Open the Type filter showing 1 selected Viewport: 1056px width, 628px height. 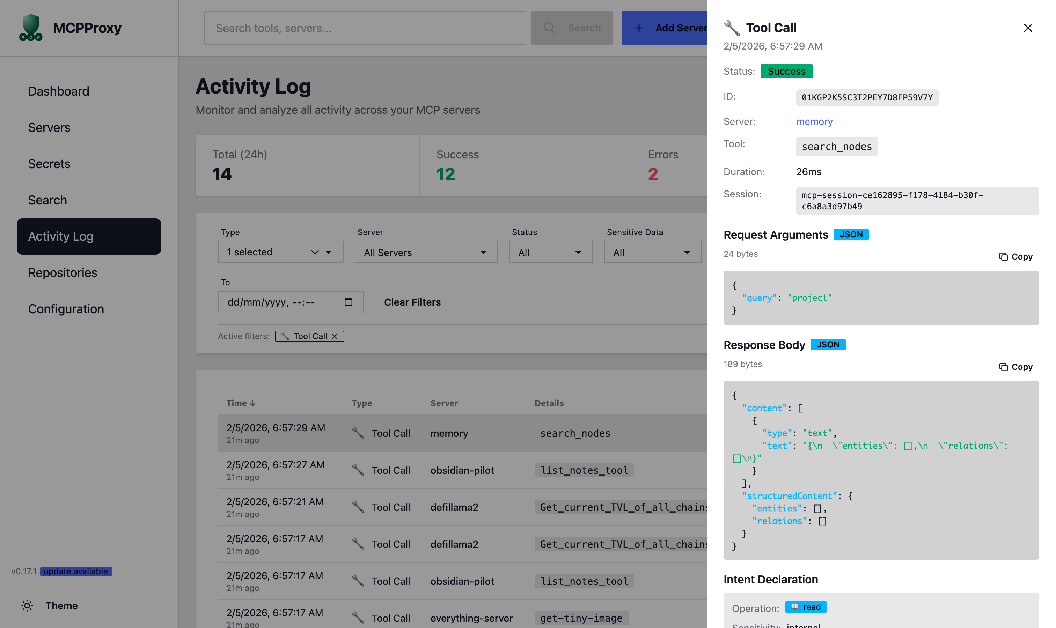click(x=280, y=252)
